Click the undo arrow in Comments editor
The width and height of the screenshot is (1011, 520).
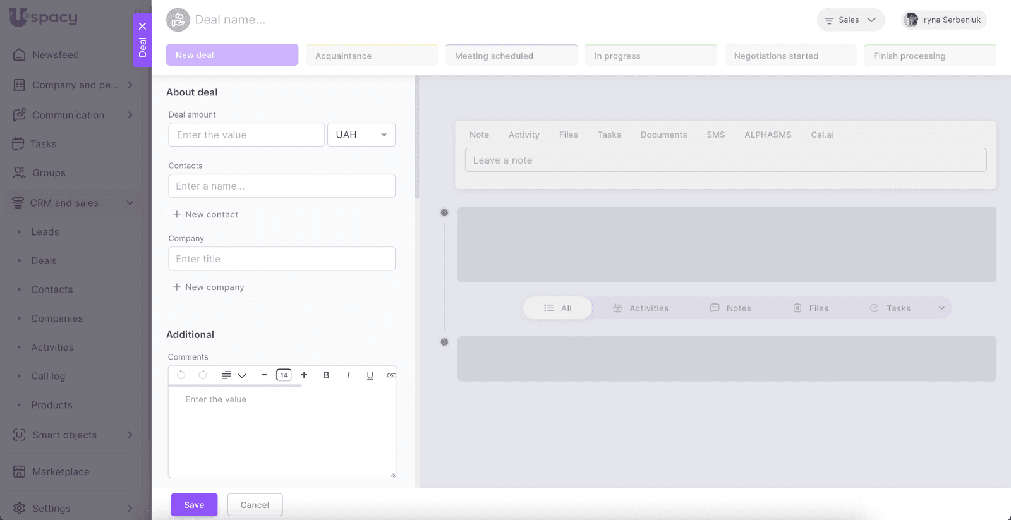coord(181,375)
